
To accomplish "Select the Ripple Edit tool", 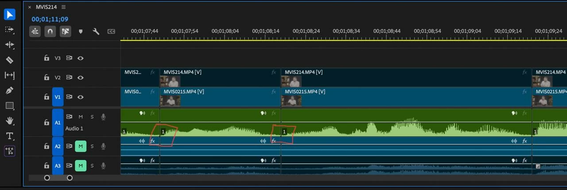I will pos(9,45).
